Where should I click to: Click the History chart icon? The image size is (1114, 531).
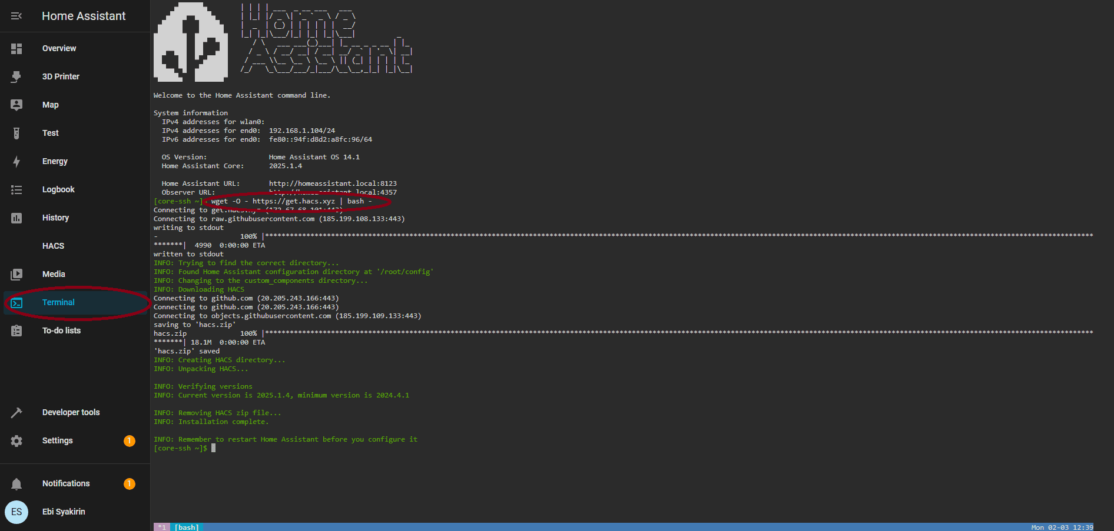click(16, 218)
